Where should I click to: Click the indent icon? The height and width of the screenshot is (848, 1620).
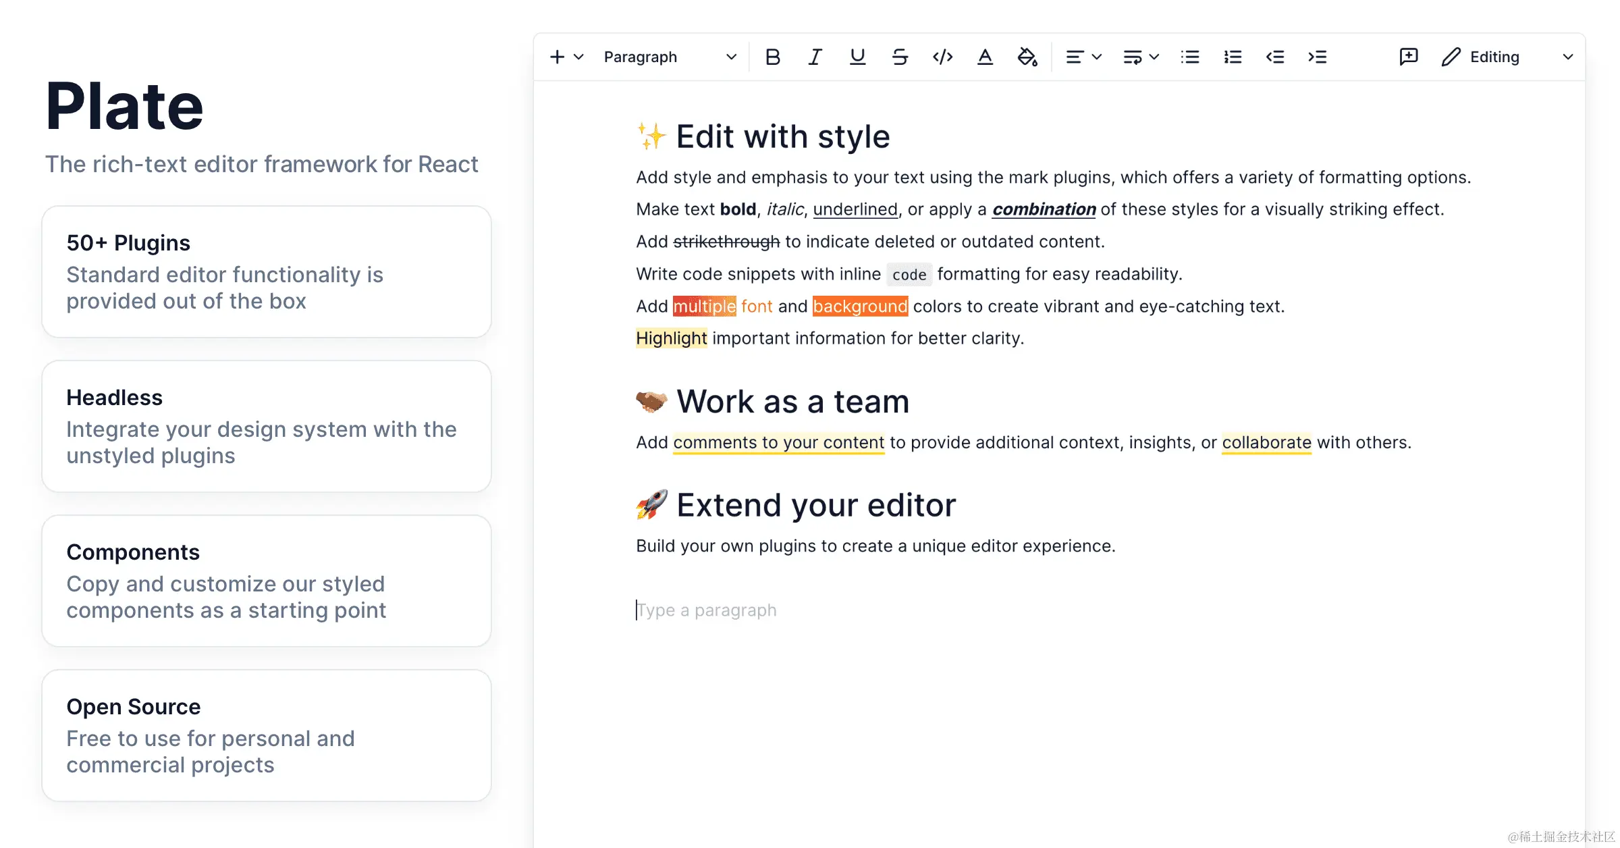[x=1318, y=57]
